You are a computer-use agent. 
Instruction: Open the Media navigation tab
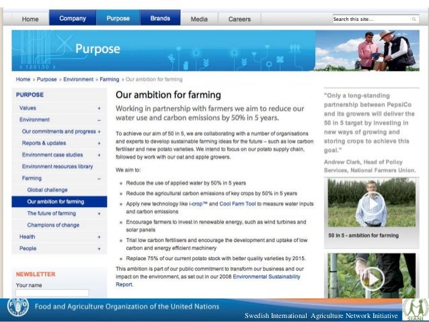point(199,19)
